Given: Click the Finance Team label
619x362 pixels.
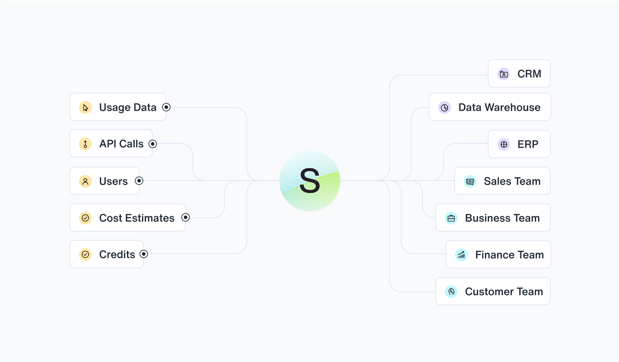Looking at the screenshot, I should (x=509, y=255).
